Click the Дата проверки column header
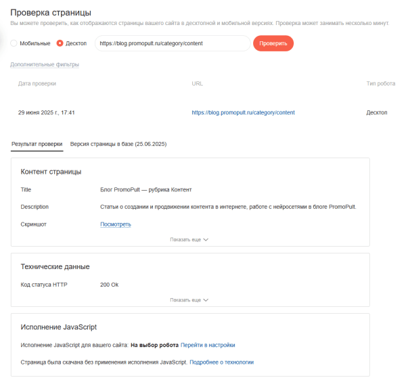The width and height of the screenshot is (406, 382). click(37, 84)
